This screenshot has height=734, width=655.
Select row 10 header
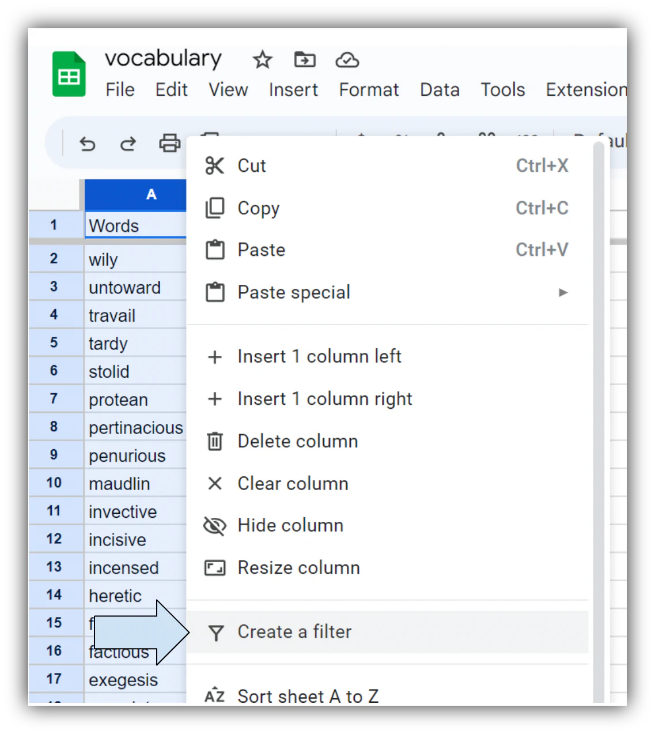(56, 483)
